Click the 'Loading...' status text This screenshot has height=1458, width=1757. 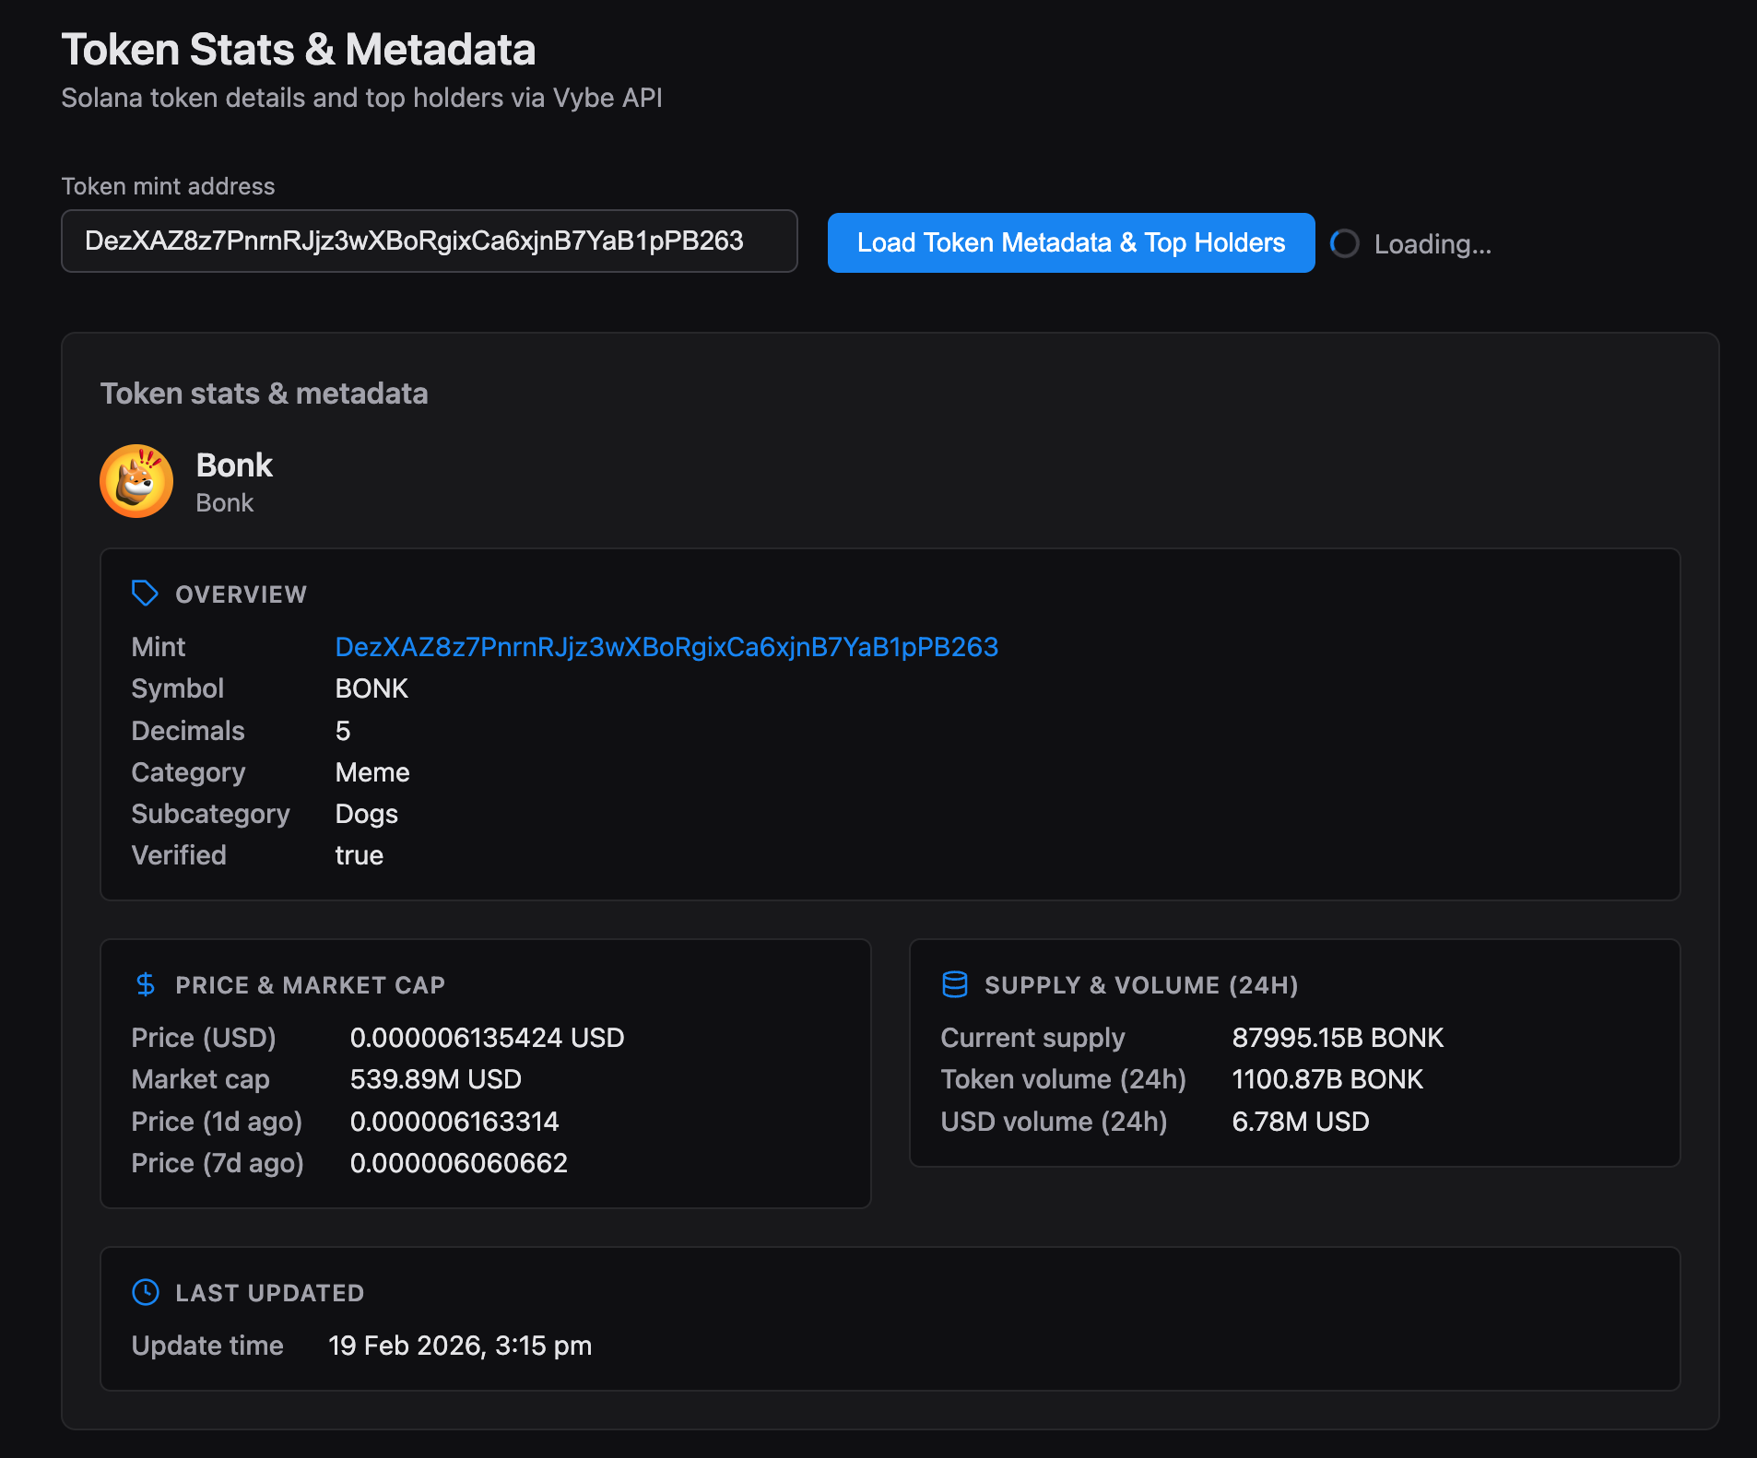pos(1433,244)
